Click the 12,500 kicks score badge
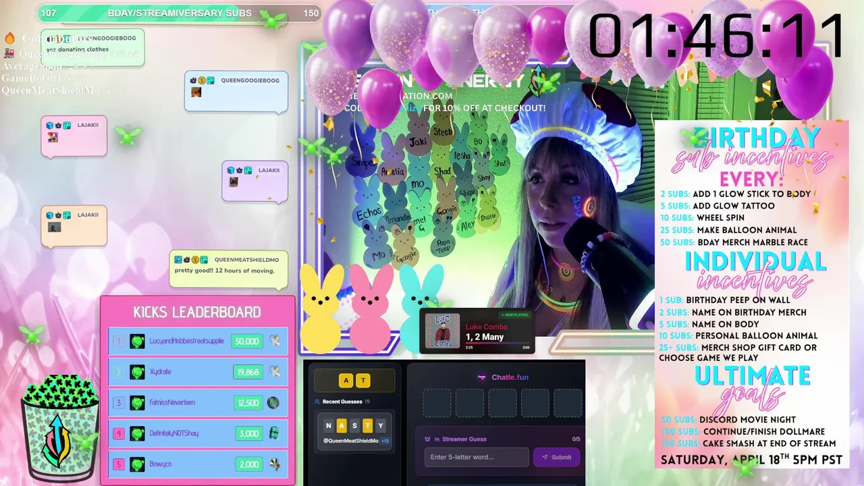Viewport: 864px width, 486px height. [248, 403]
